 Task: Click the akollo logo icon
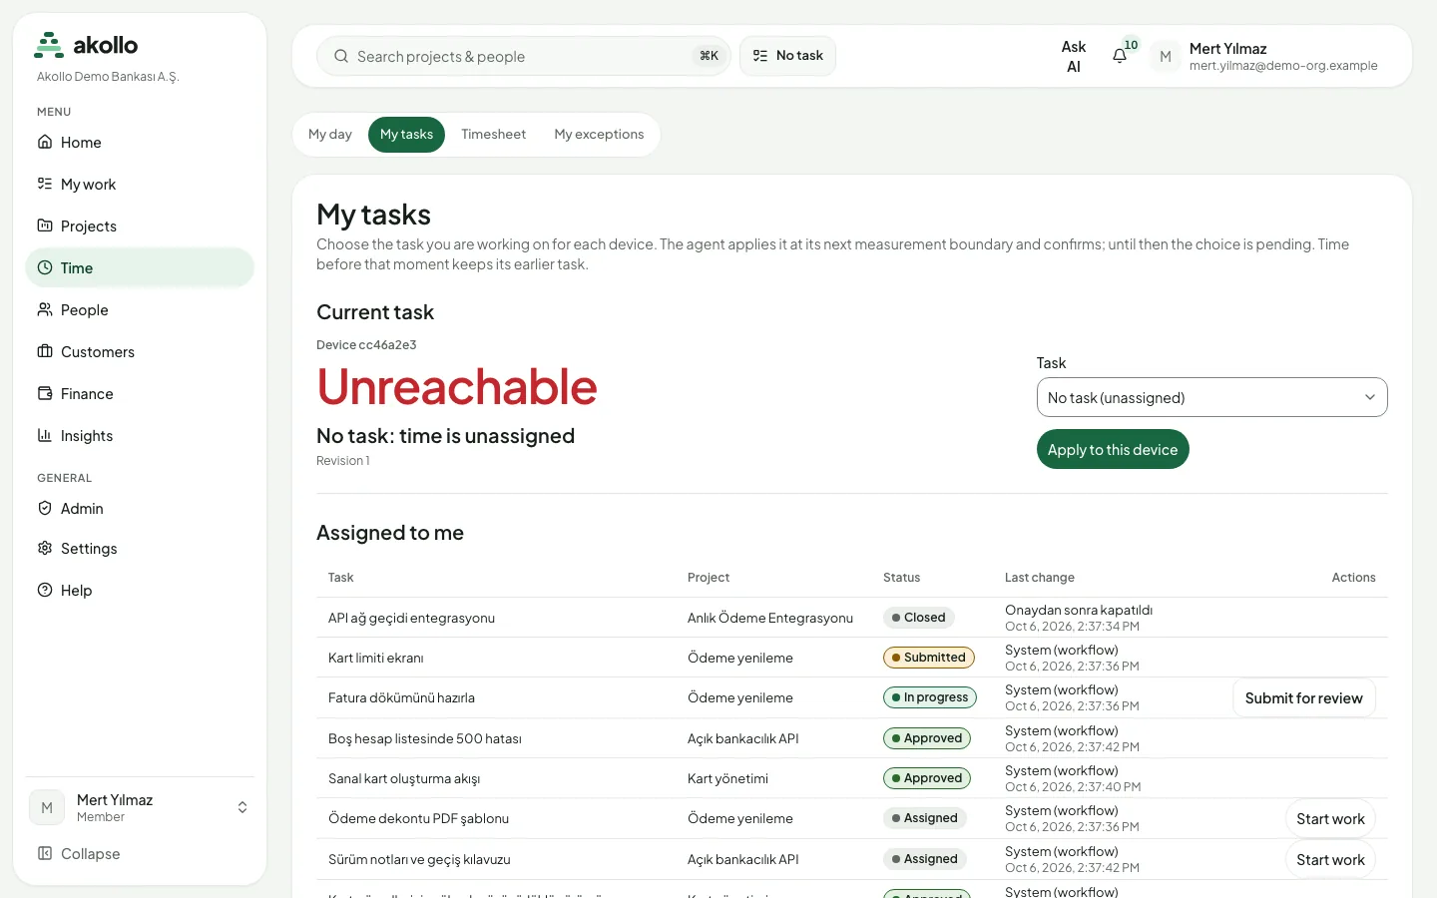click(x=49, y=45)
